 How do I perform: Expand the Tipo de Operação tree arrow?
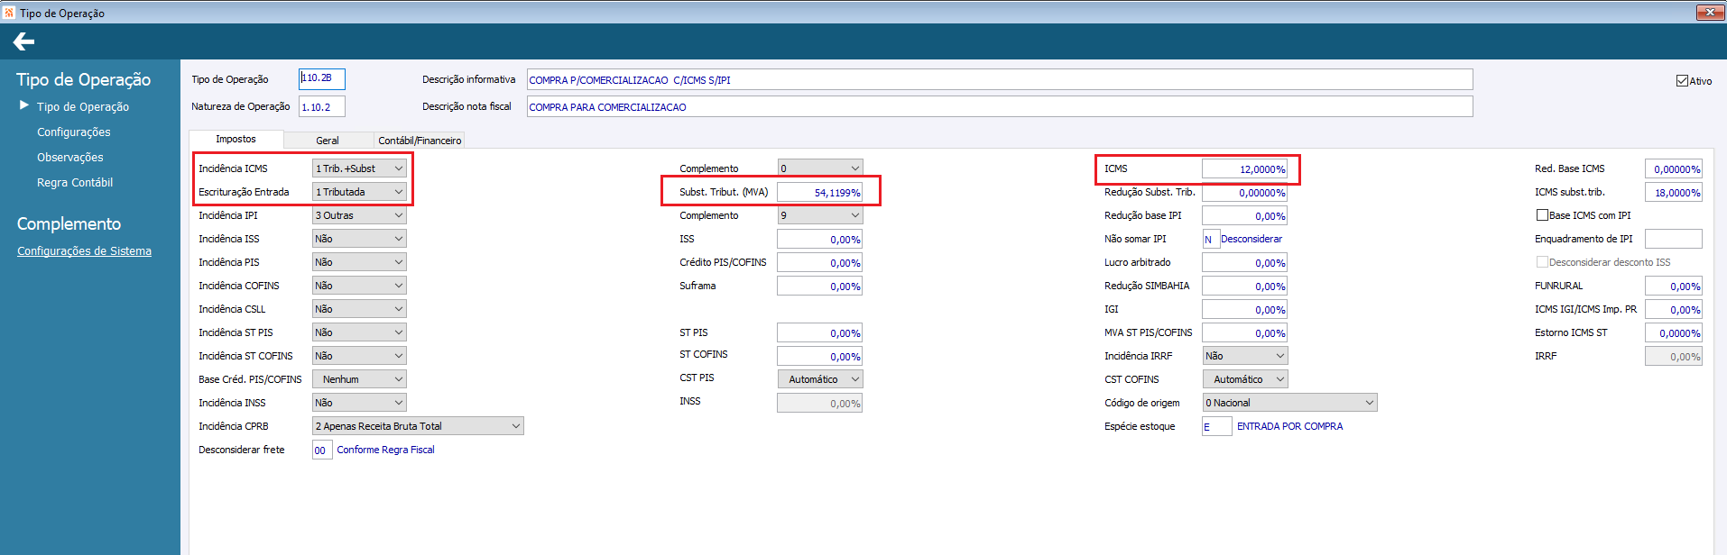click(24, 105)
